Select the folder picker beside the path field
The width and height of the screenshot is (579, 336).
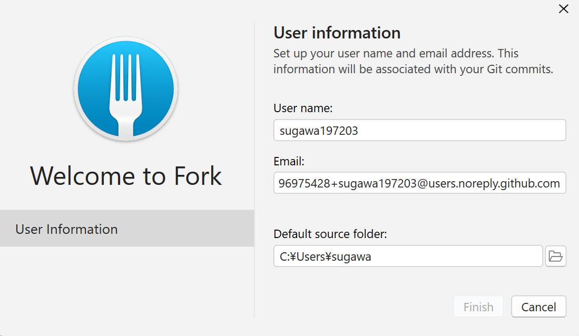pos(556,256)
